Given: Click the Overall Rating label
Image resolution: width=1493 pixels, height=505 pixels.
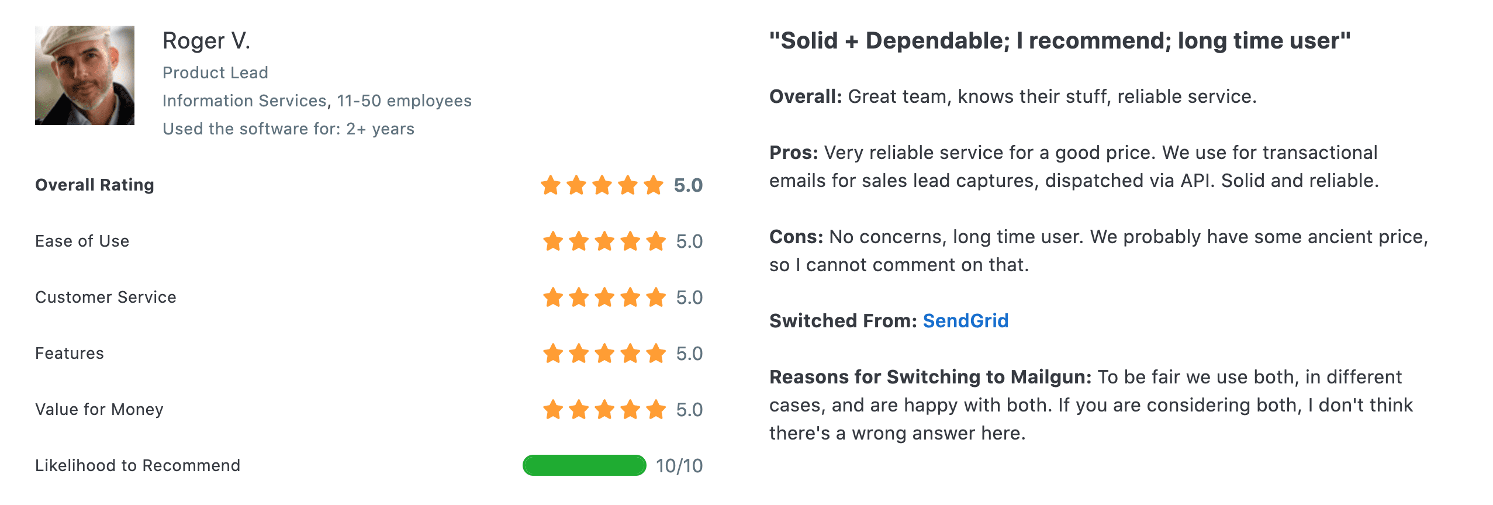Looking at the screenshot, I should [95, 185].
